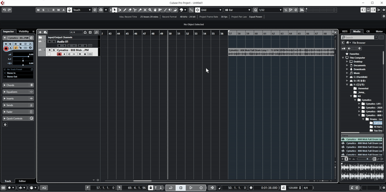Click the transport Stop button

[181, 188]
